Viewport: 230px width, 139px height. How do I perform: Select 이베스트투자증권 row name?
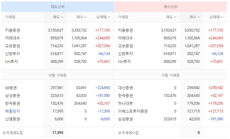[x=133, y=111]
